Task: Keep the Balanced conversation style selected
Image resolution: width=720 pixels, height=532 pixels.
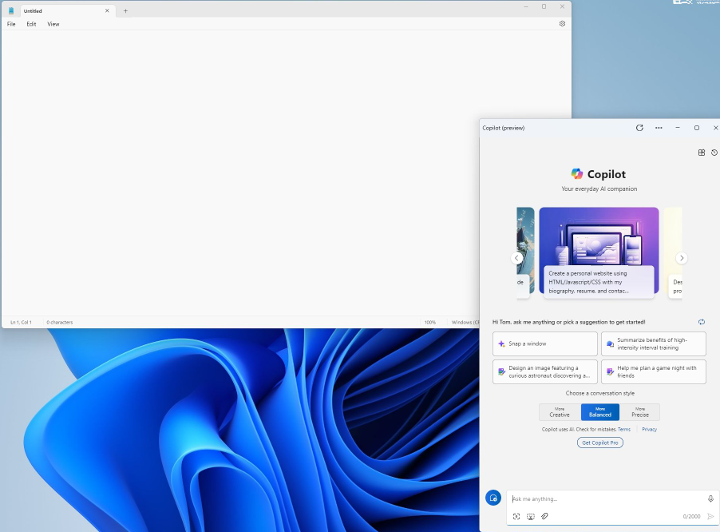Action: (x=599, y=411)
